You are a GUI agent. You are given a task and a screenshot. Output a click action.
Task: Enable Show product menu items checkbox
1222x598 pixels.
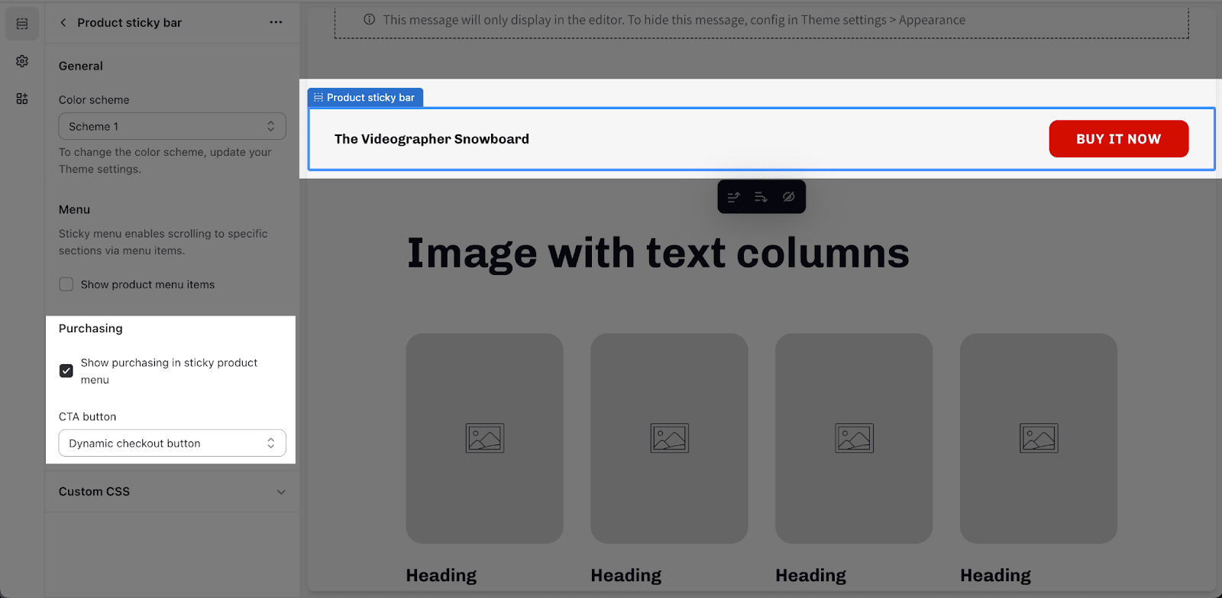click(x=66, y=284)
